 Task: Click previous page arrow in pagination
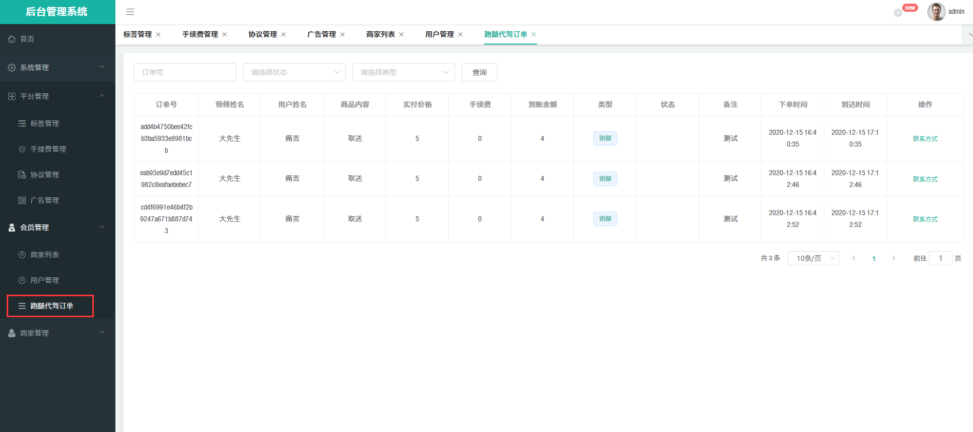point(854,258)
